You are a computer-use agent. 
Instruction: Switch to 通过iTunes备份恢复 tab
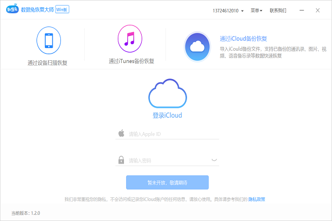pyautogui.click(x=131, y=61)
